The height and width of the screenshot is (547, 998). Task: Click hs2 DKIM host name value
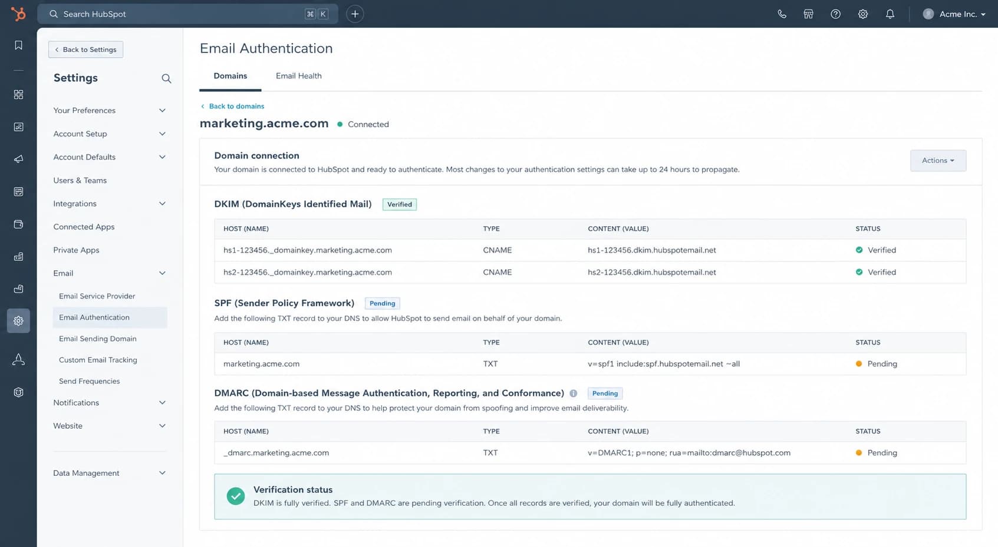point(308,272)
